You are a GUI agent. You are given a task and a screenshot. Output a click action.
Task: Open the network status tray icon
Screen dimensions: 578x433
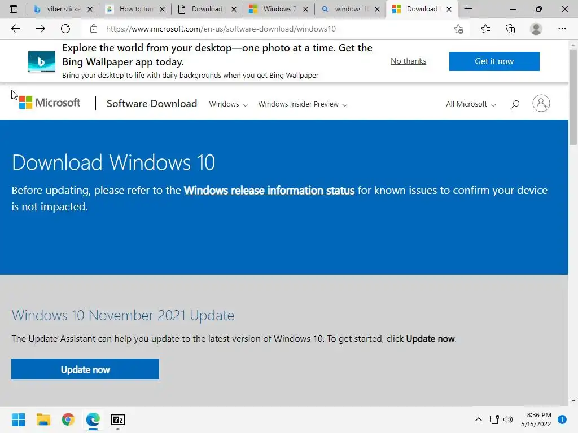click(x=494, y=419)
